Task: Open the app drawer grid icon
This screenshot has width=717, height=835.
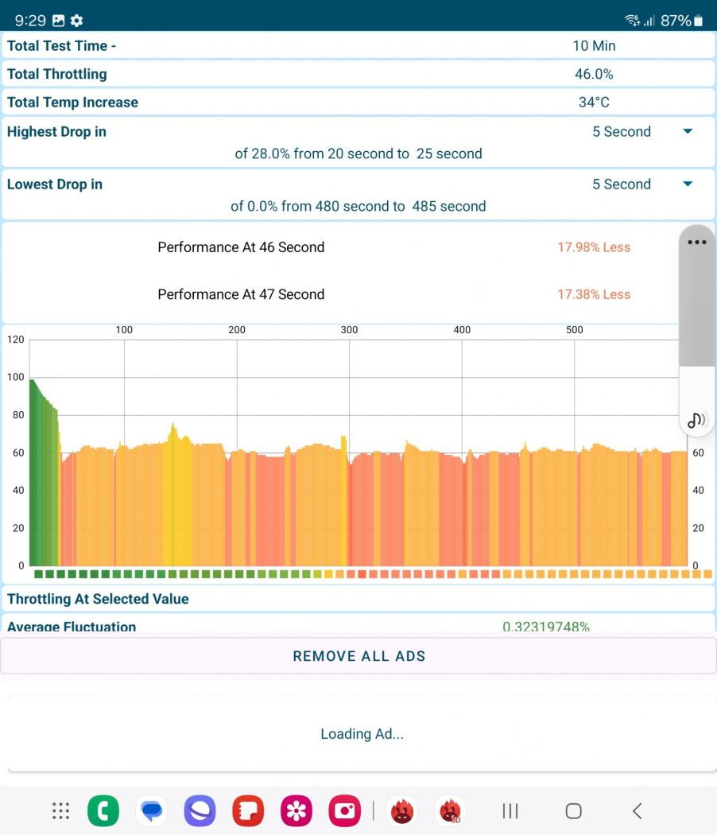Action: pos(60,811)
